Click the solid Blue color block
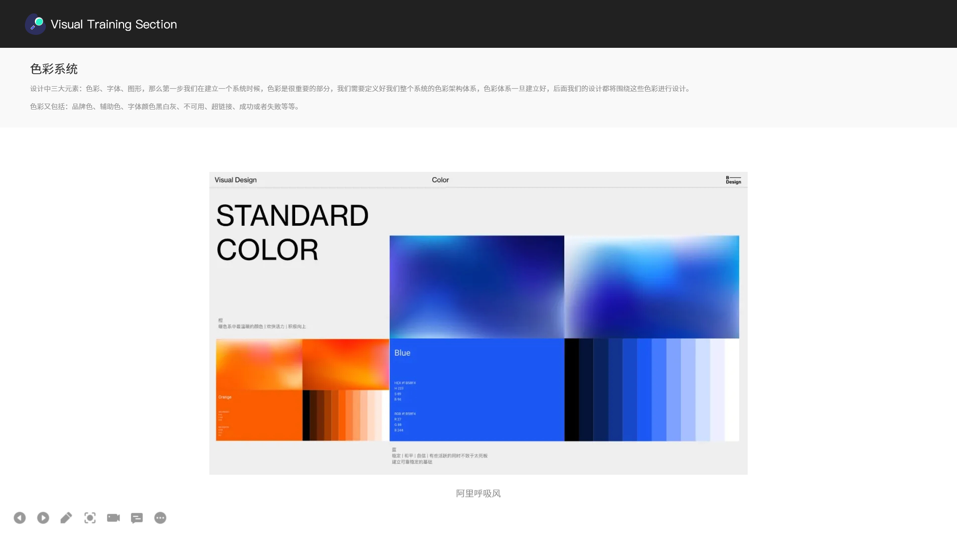Image resolution: width=957 pixels, height=538 pixels. coord(477,390)
